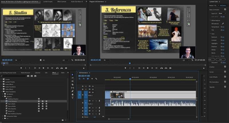The height and width of the screenshot is (123, 229).
Task: Click the Auto tone button
Action: click(220, 60)
